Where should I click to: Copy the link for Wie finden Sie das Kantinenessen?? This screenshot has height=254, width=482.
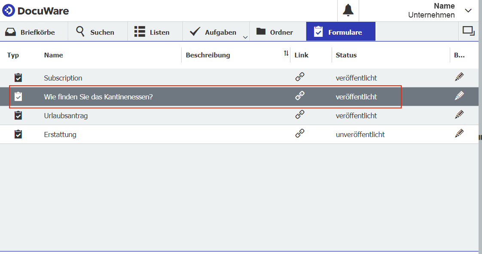pyautogui.click(x=300, y=96)
